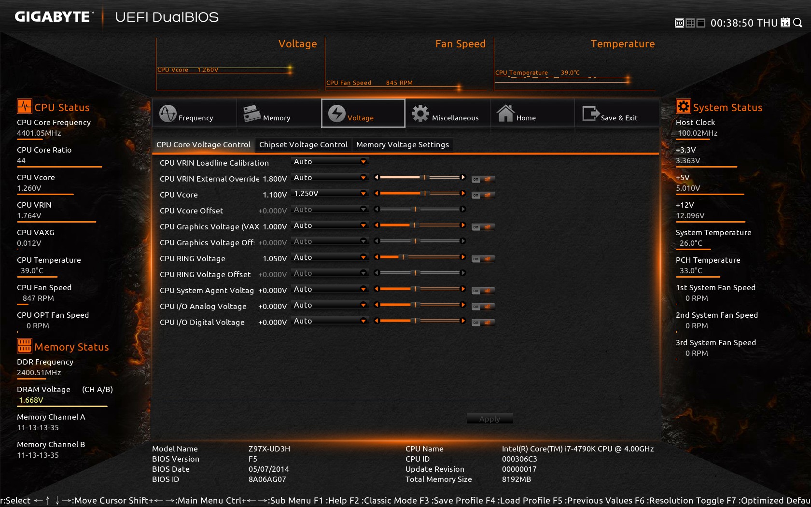Increase CPU Graphics Voltage with right arrow
The height and width of the screenshot is (507, 811).
click(x=463, y=225)
